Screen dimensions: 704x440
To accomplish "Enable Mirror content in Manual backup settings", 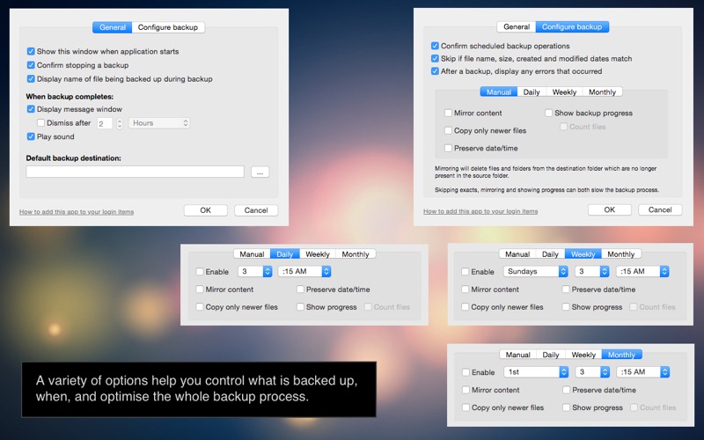I will (x=448, y=113).
